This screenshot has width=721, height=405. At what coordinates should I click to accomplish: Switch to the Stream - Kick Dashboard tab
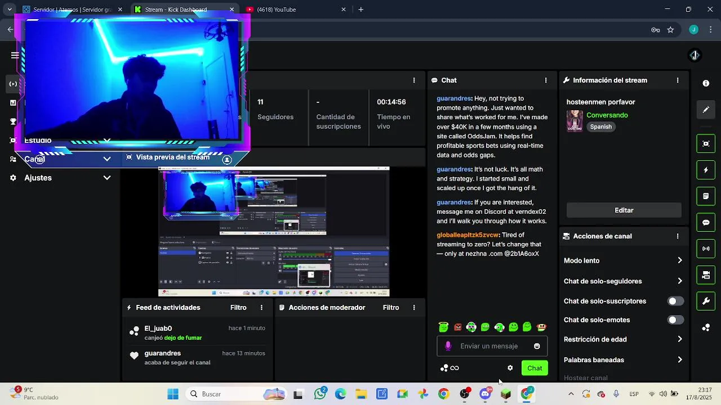(x=184, y=10)
